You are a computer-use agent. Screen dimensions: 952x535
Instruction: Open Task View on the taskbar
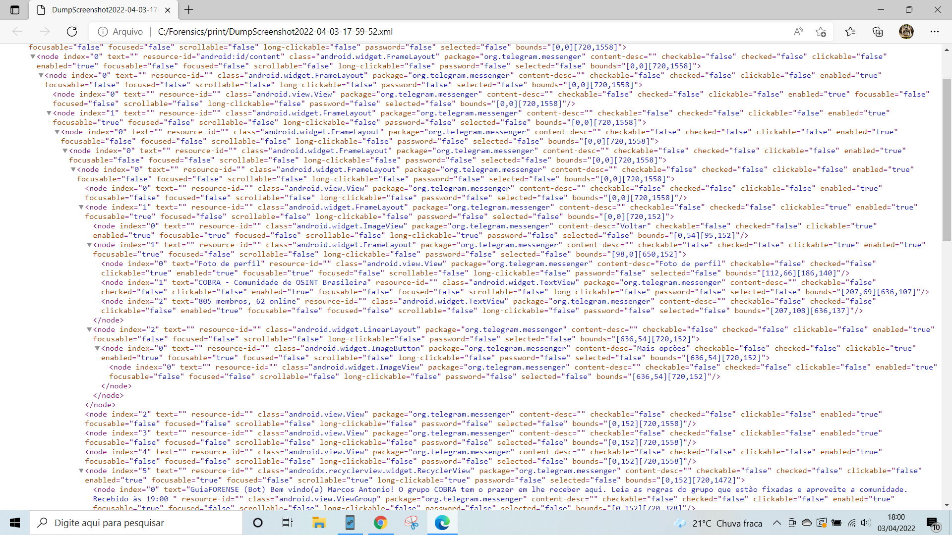(x=288, y=523)
